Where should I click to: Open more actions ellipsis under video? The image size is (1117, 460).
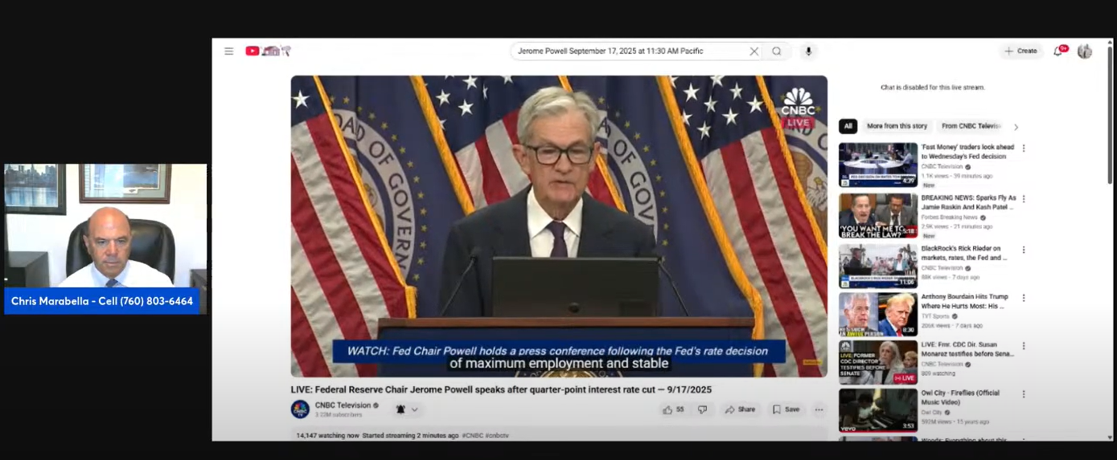coord(819,409)
